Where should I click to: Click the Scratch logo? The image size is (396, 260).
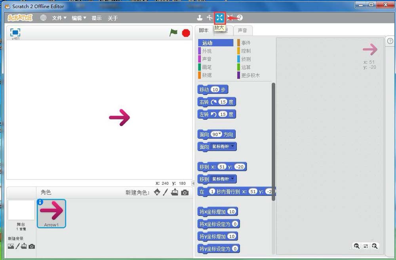coord(20,18)
